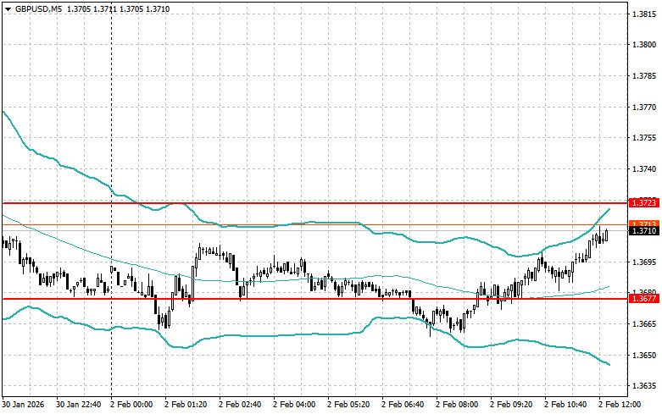Select the red 1.3677 price level label
Image resolution: width=662 pixels, height=414 pixels.
tap(644, 299)
